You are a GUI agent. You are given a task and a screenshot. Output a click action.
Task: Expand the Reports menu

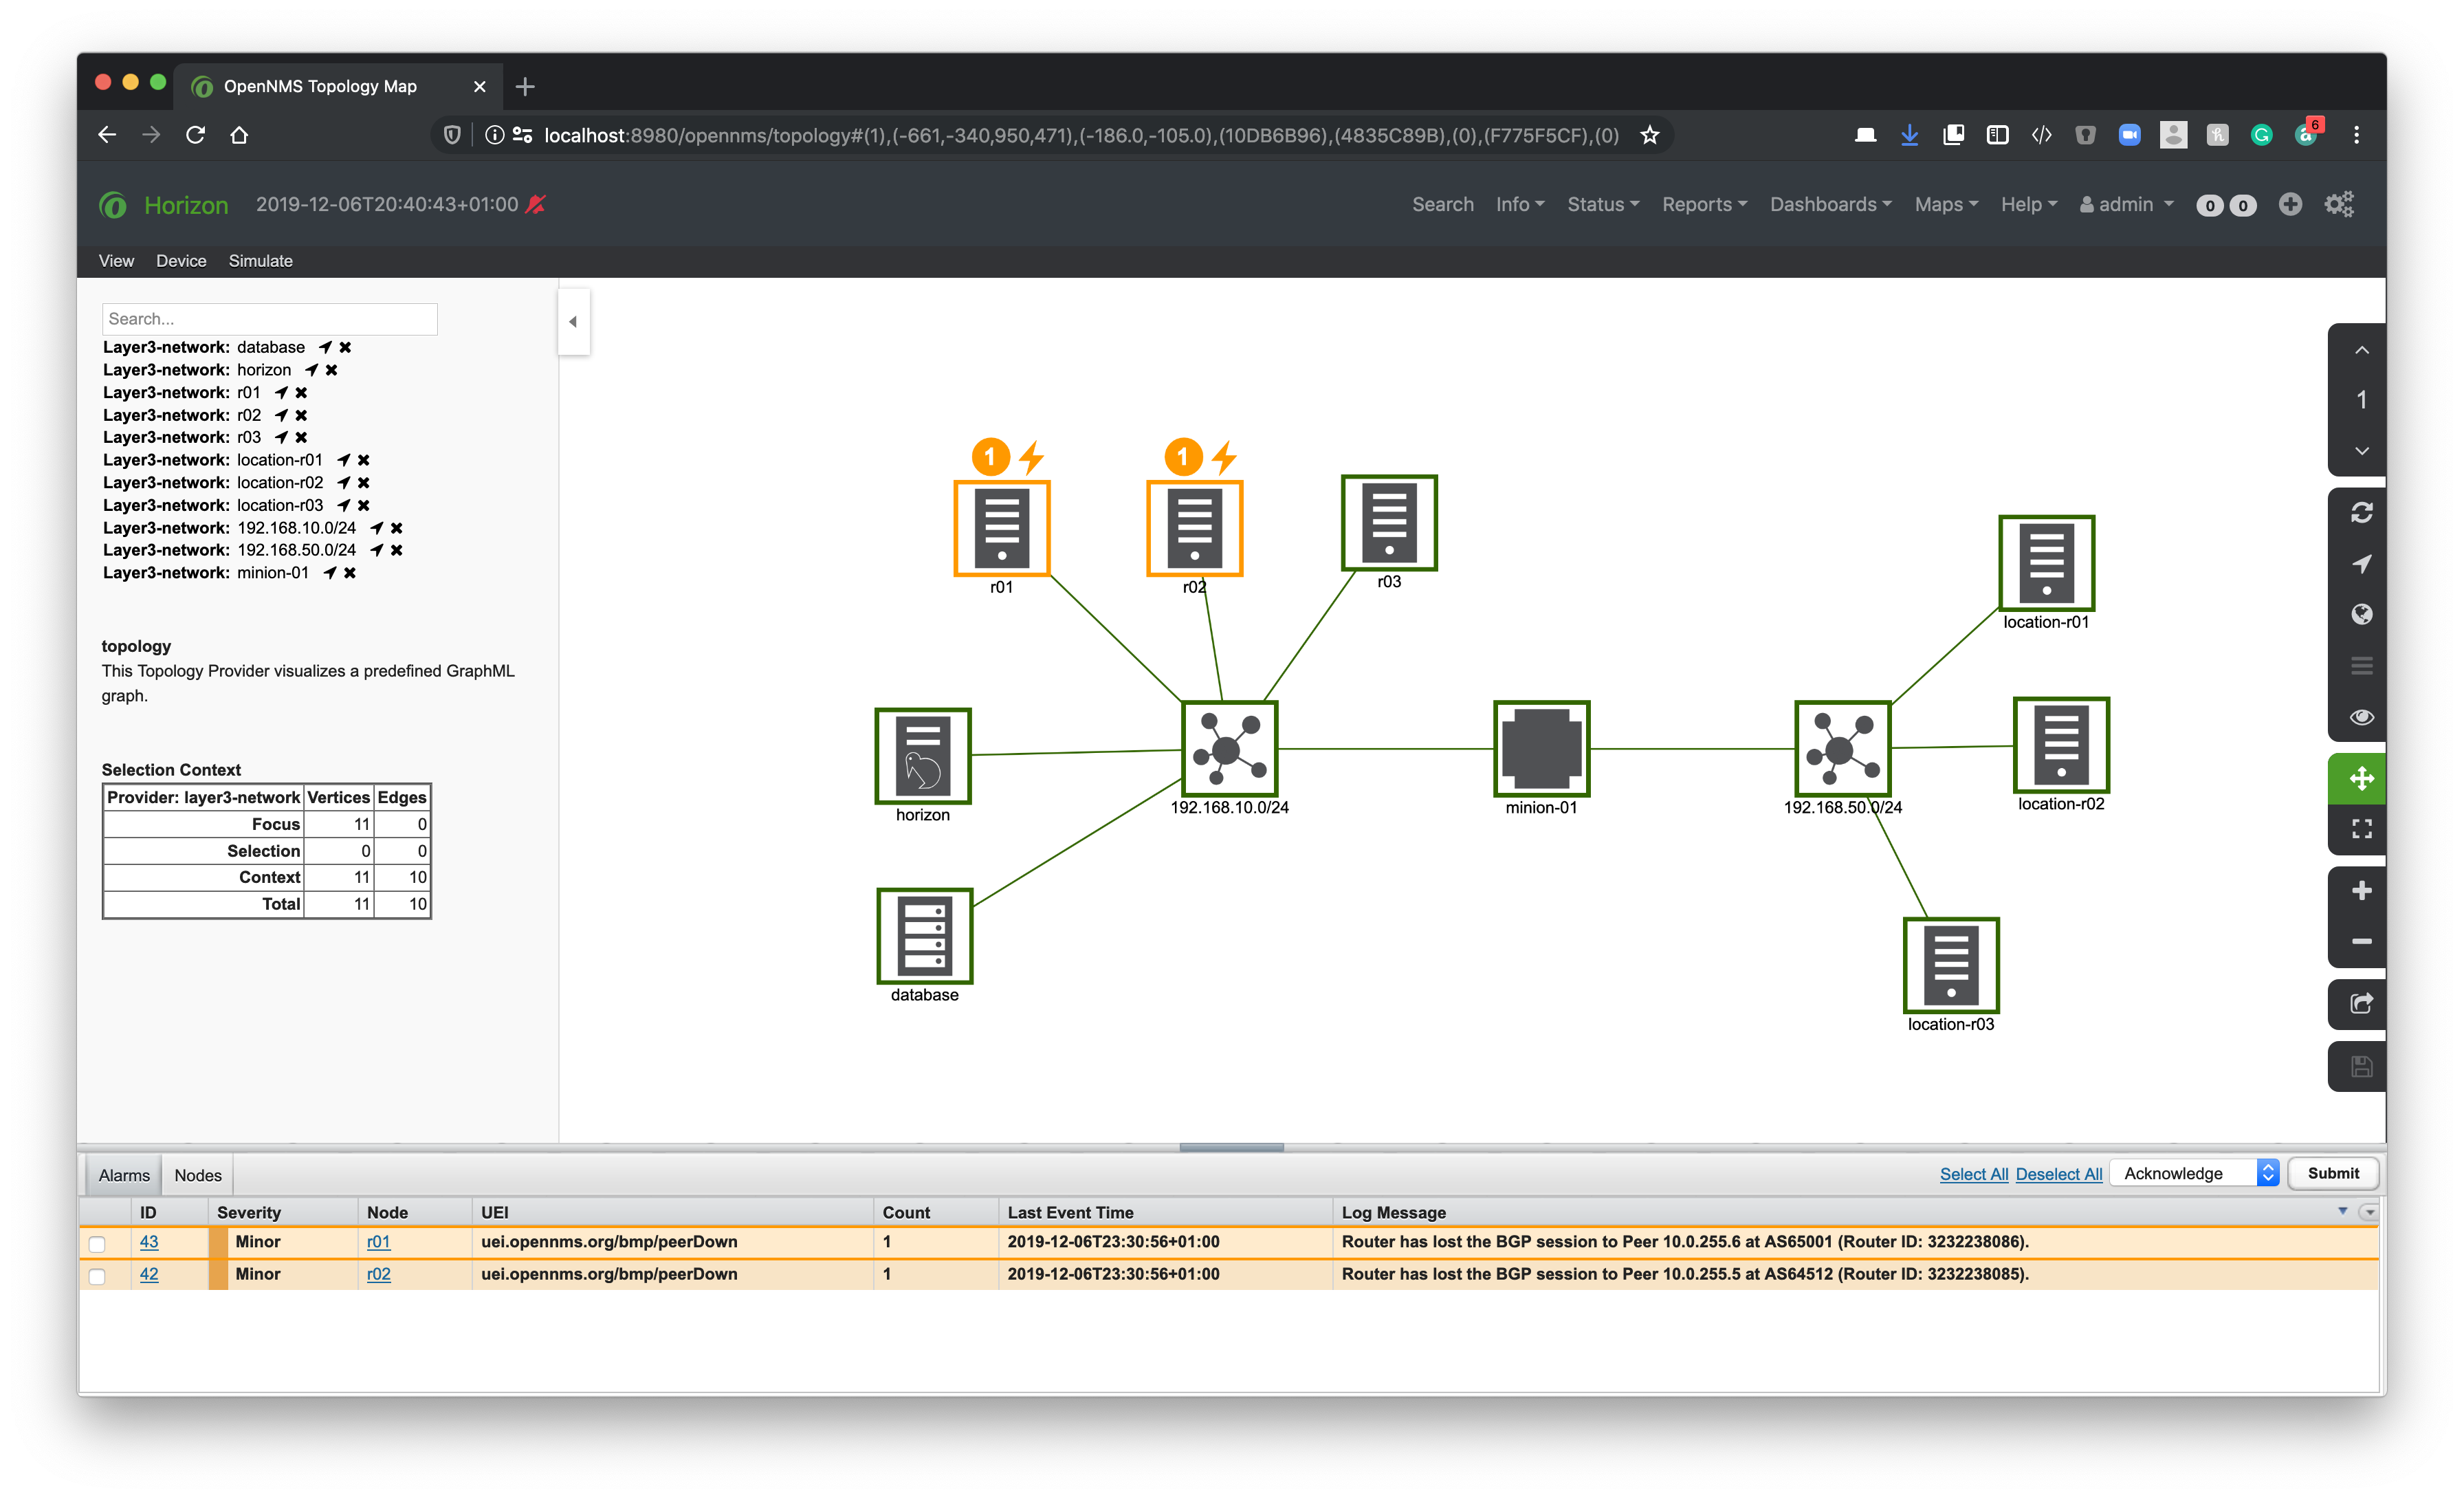coord(1704,204)
